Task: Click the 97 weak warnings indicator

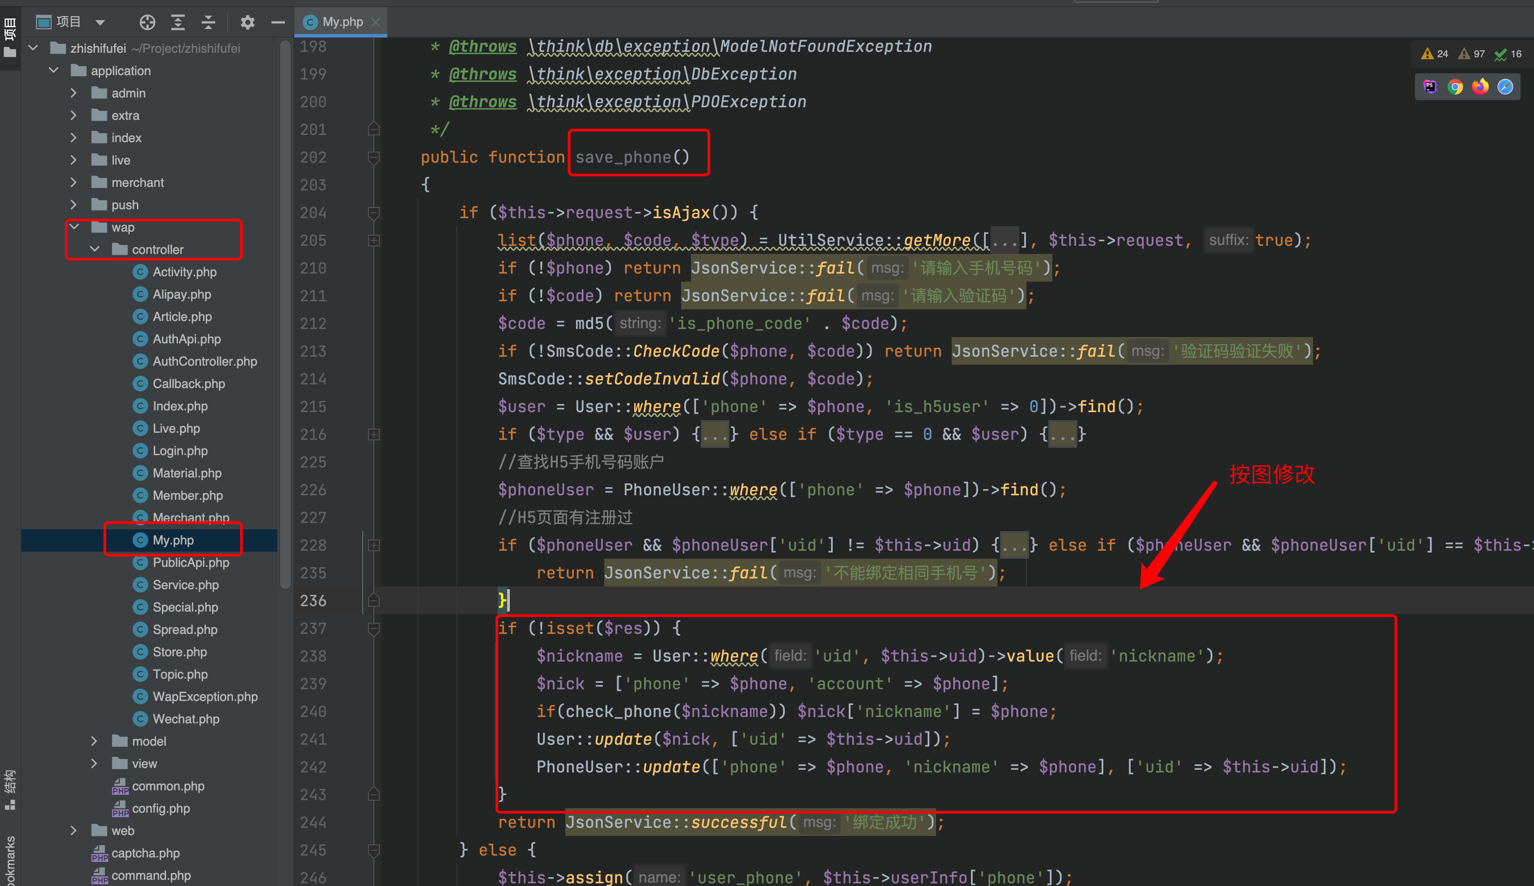Action: pos(1472,54)
